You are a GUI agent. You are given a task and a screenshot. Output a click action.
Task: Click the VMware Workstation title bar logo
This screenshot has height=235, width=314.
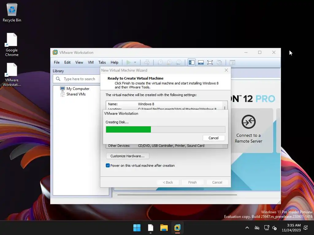(x=55, y=52)
